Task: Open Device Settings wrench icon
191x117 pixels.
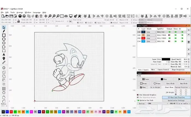Action: (x=80, y=16)
